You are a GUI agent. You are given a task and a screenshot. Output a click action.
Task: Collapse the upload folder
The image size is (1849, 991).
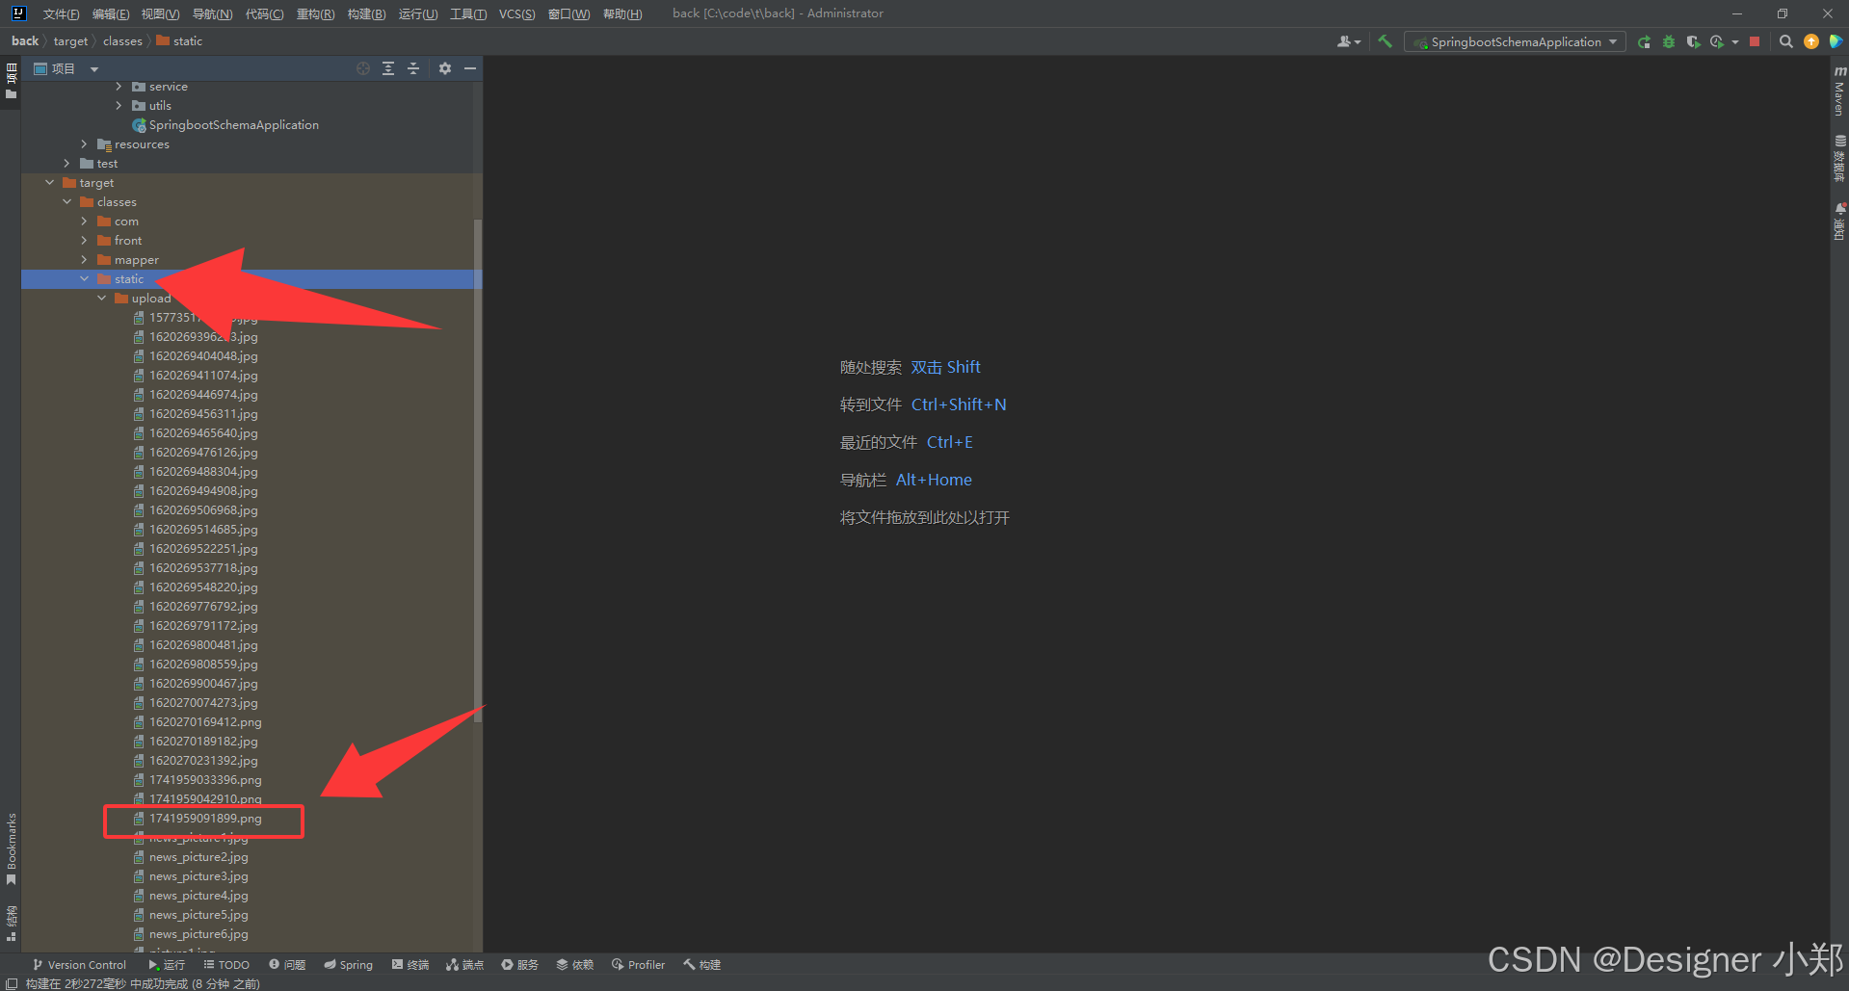[101, 298]
